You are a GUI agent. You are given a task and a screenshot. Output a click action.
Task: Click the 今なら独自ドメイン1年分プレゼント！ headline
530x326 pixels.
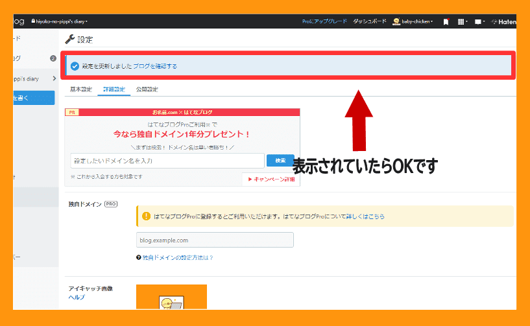pos(182,134)
